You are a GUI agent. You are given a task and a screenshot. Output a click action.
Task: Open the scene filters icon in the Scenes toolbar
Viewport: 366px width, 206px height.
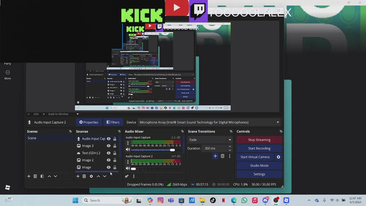click(x=42, y=176)
